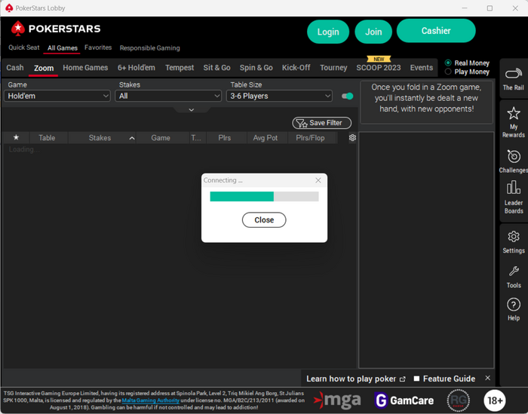Screen dimensions: 528x414
Task: Switch to Zoom tab
Action: [44, 68]
